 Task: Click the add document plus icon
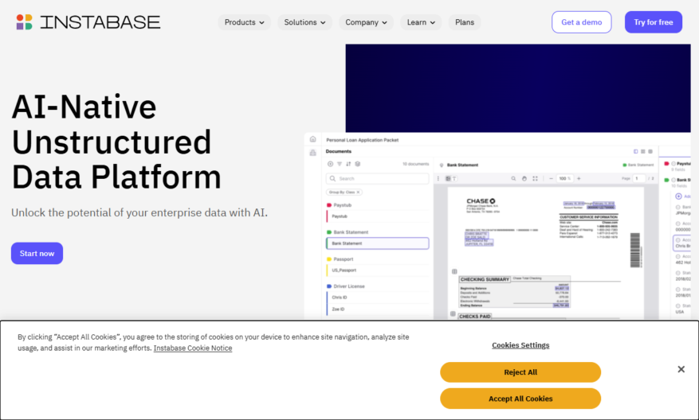(x=330, y=164)
